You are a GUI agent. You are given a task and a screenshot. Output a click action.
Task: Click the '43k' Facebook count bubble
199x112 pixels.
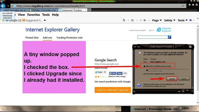(x=125, y=73)
